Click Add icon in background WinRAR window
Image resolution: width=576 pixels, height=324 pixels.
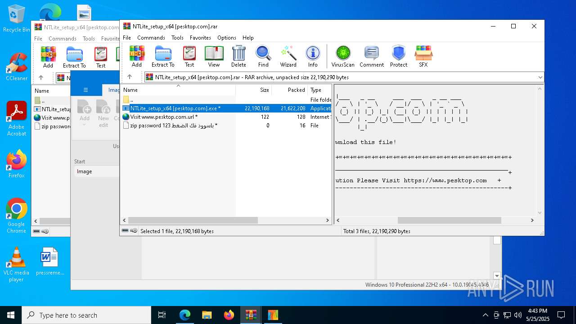(48, 57)
